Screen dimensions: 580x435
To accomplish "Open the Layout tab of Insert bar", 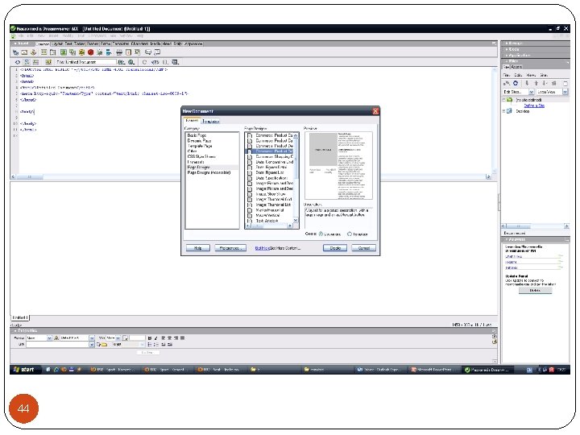I will click(57, 43).
